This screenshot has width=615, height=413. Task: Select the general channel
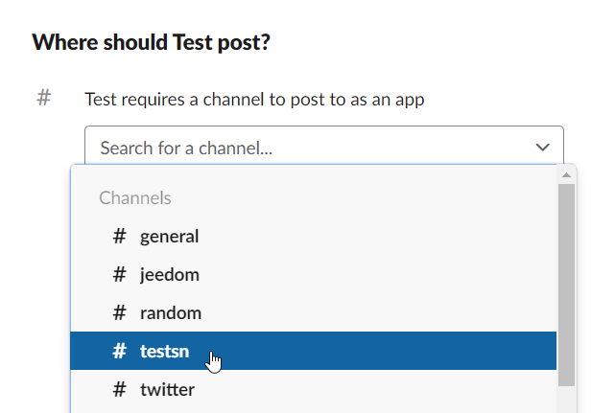pos(313,237)
